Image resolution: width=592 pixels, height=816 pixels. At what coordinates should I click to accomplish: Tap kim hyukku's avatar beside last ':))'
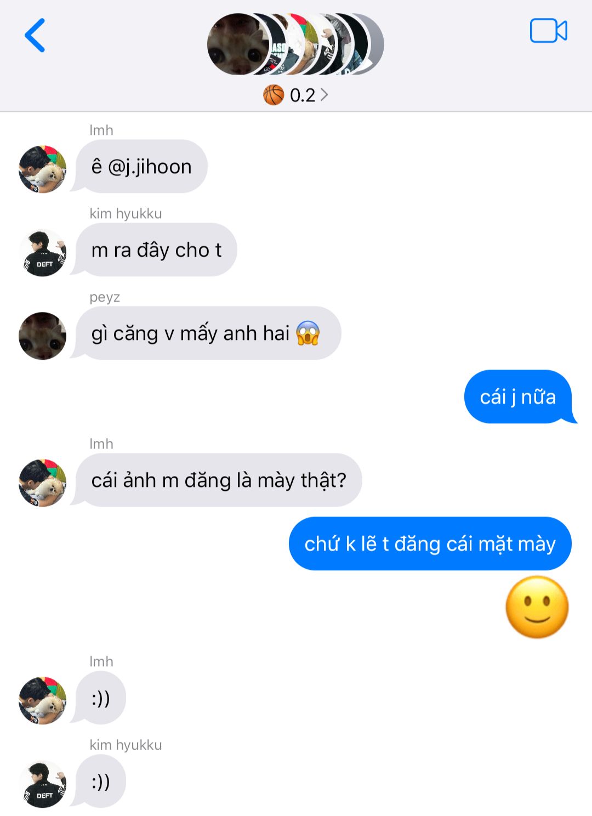point(43,784)
